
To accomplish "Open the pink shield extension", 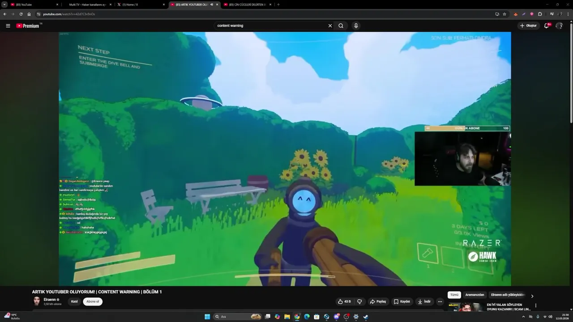I will [x=532, y=14].
